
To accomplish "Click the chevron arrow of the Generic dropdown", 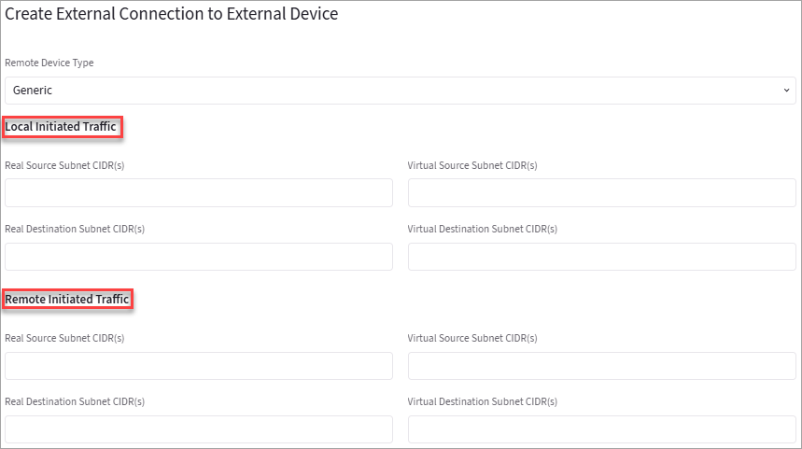I will coord(786,91).
